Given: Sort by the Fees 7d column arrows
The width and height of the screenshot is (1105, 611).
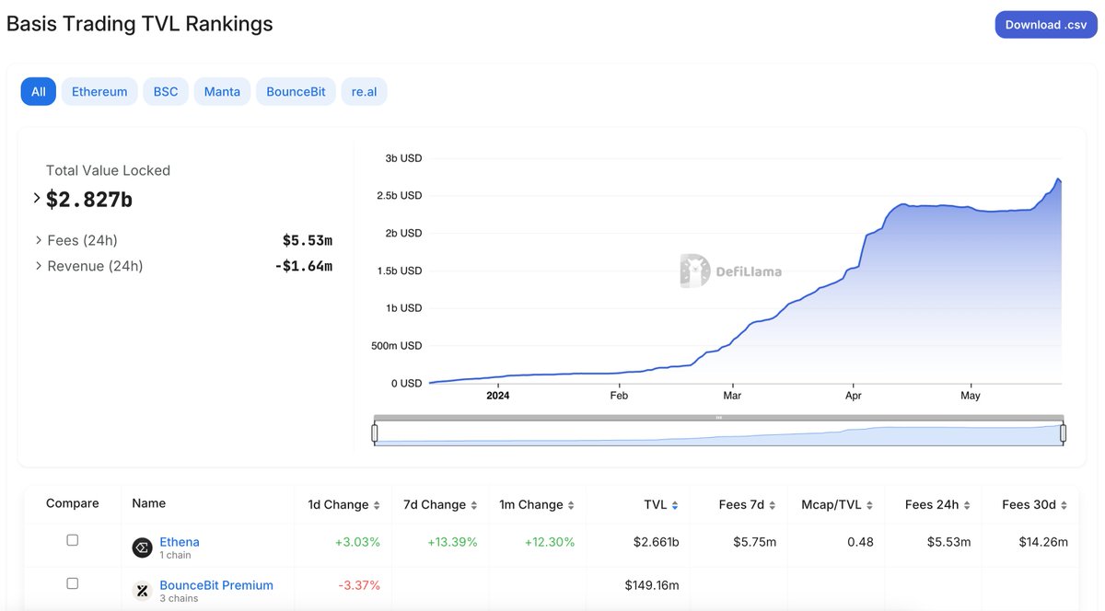Looking at the screenshot, I should point(773,505).
